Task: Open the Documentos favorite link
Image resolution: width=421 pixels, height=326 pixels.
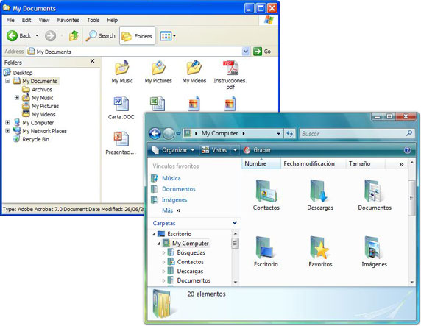Action: [x=179, y=189]
